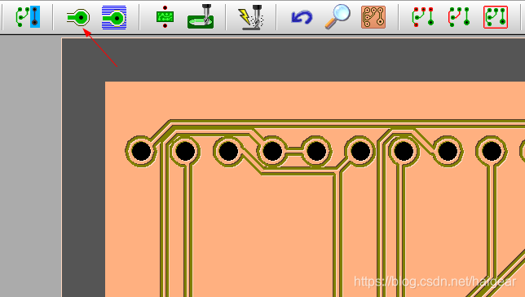This screenshot has width=525, height=297.
Task: Open the milling cutter on green board tool
Action: coord(201,16)
